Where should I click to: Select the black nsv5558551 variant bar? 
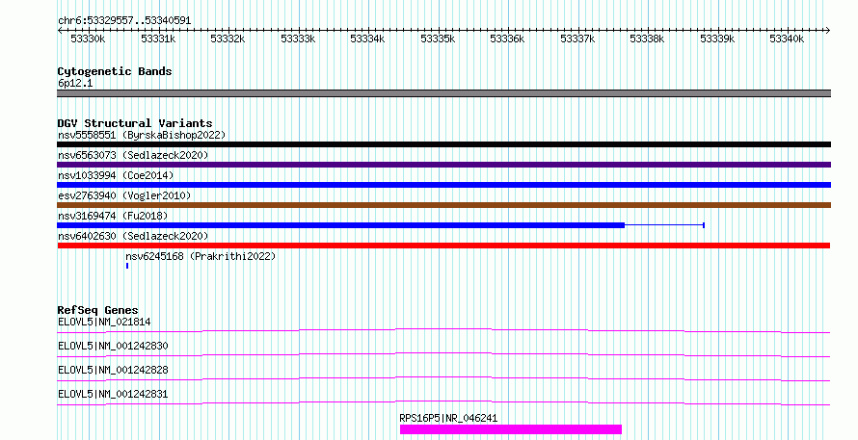[x=443, y=144]
